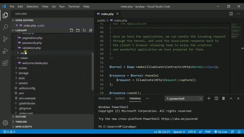Open the .editorconfig file

tap(27, 88)
